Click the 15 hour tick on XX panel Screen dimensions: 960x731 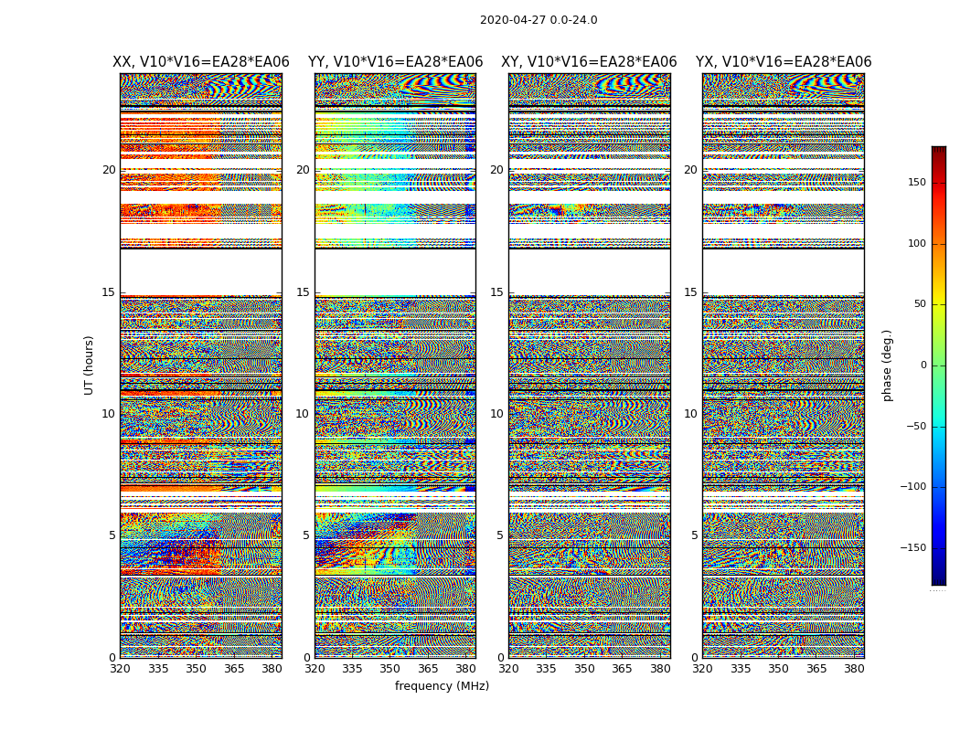pyautogui.click(x=109, y=292)
